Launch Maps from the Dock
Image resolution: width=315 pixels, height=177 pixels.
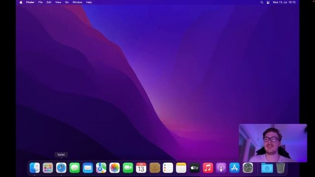point(101,168)
